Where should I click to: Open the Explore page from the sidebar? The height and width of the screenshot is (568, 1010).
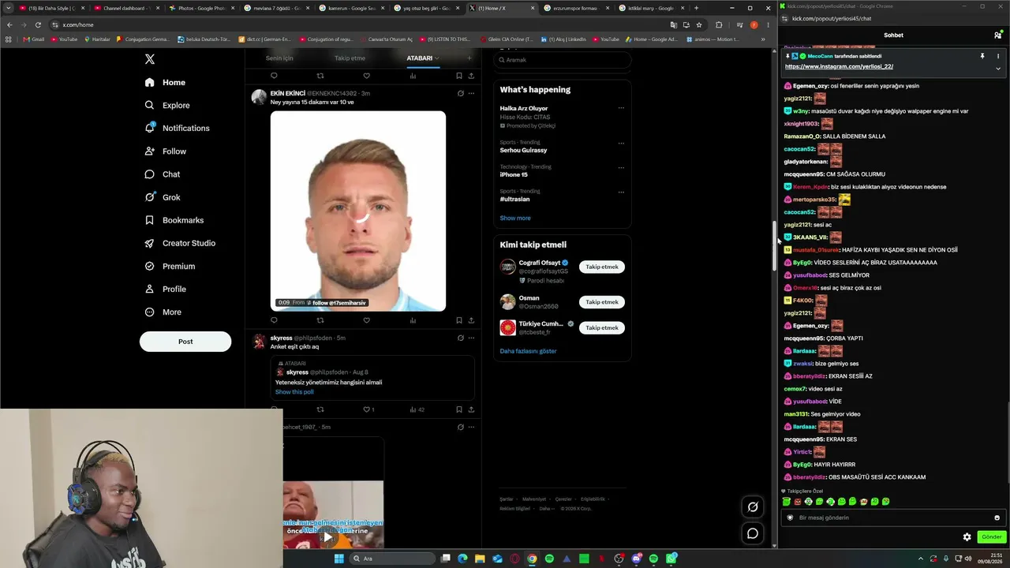pos(167,105)
